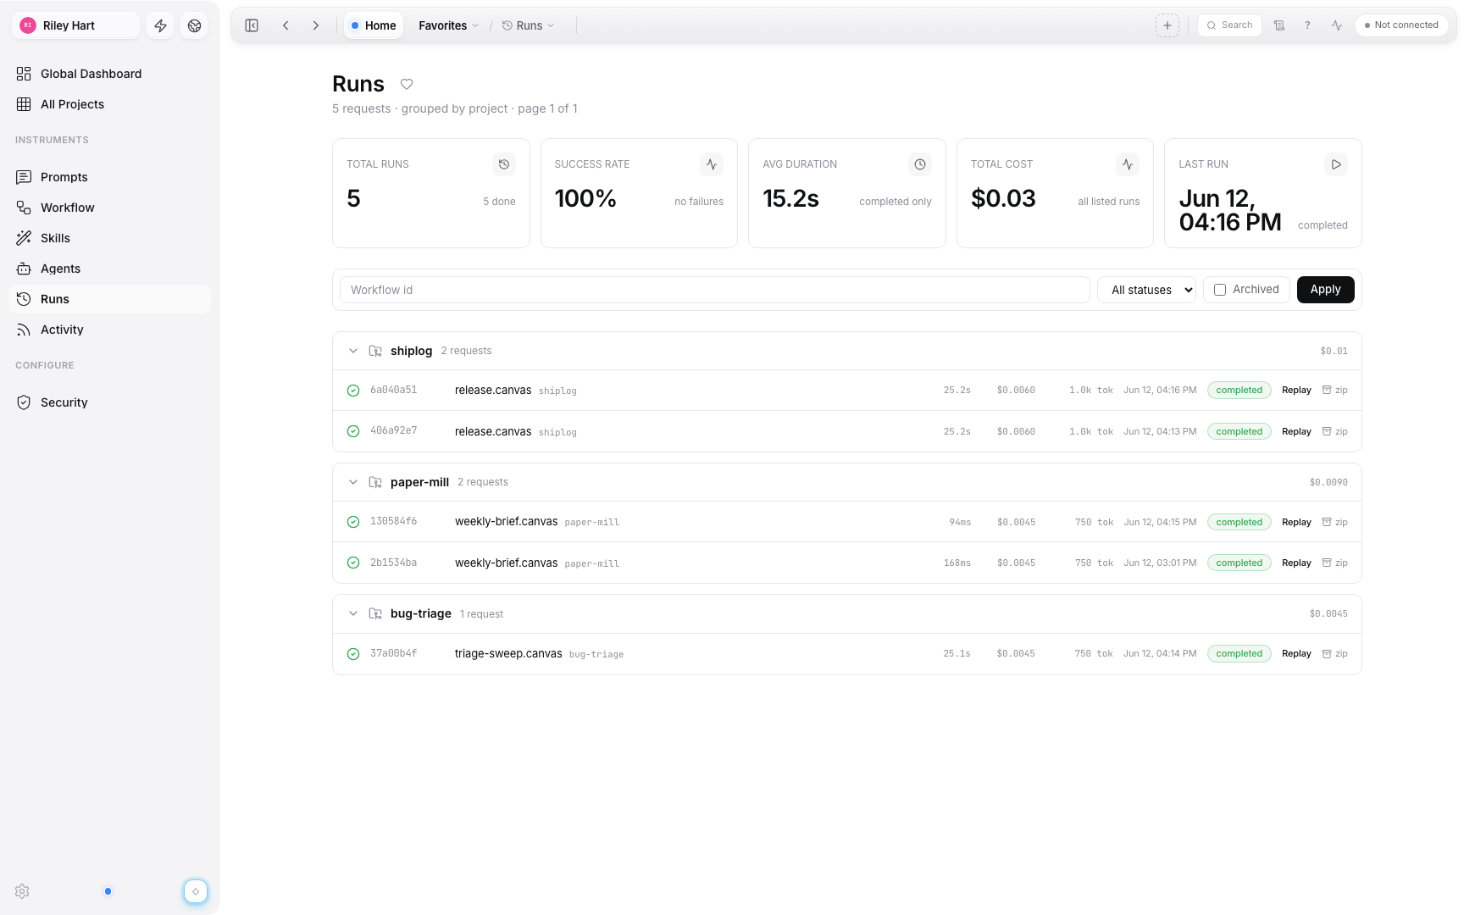Image resolution: width=1464 pixels, height=915 pixels.
Task: Open the Riley Hart account menu
Action: pyautogui.click(x=76, y=25)
